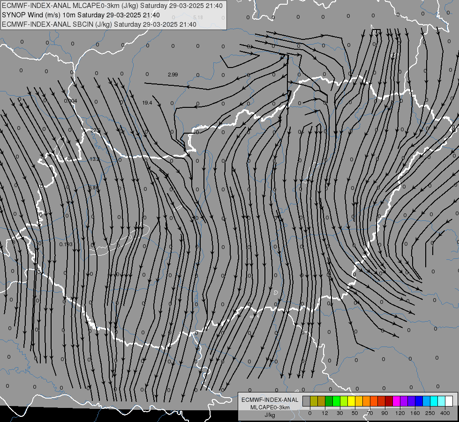Click the 19.4 value on the map

(x=147, y=103)
